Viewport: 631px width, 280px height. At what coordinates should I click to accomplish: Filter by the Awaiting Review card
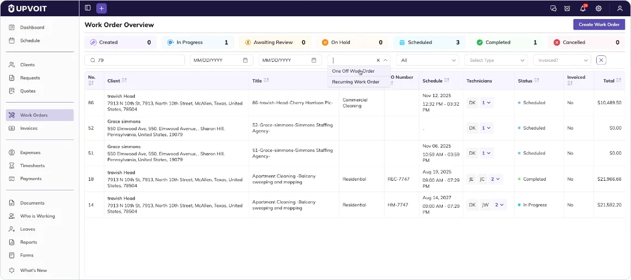275,42
